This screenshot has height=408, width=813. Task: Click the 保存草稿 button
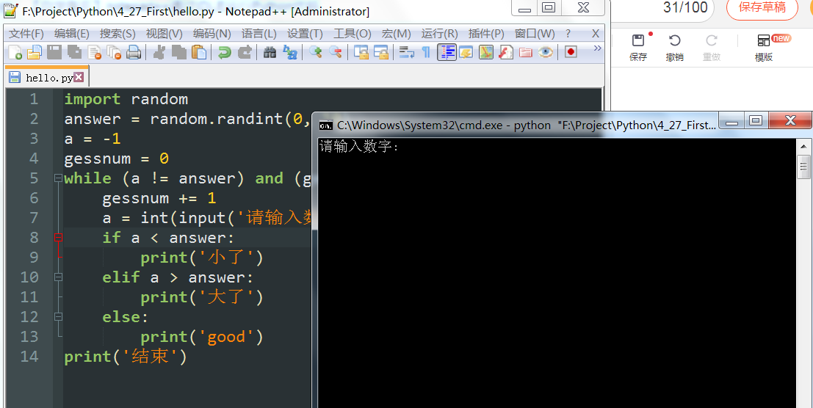762,7
